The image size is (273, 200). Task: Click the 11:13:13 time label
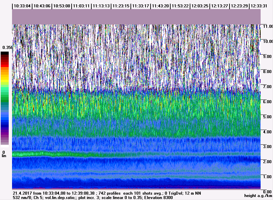coord(101,6)
